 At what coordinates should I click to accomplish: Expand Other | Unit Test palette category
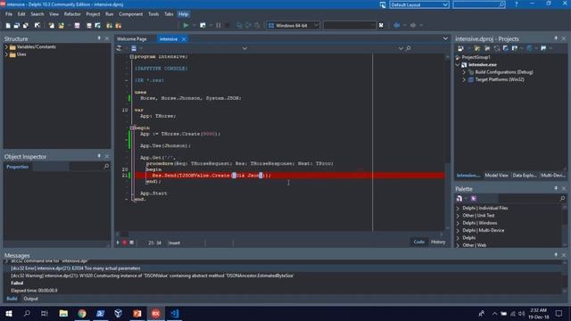click(x=458, y=216)
